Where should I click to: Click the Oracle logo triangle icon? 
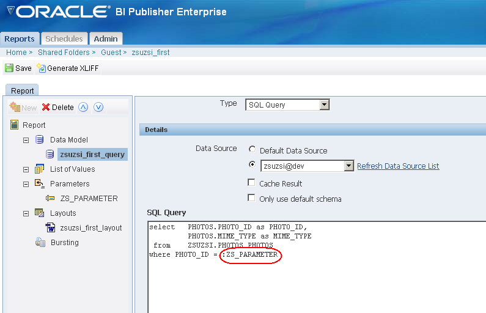10,10
